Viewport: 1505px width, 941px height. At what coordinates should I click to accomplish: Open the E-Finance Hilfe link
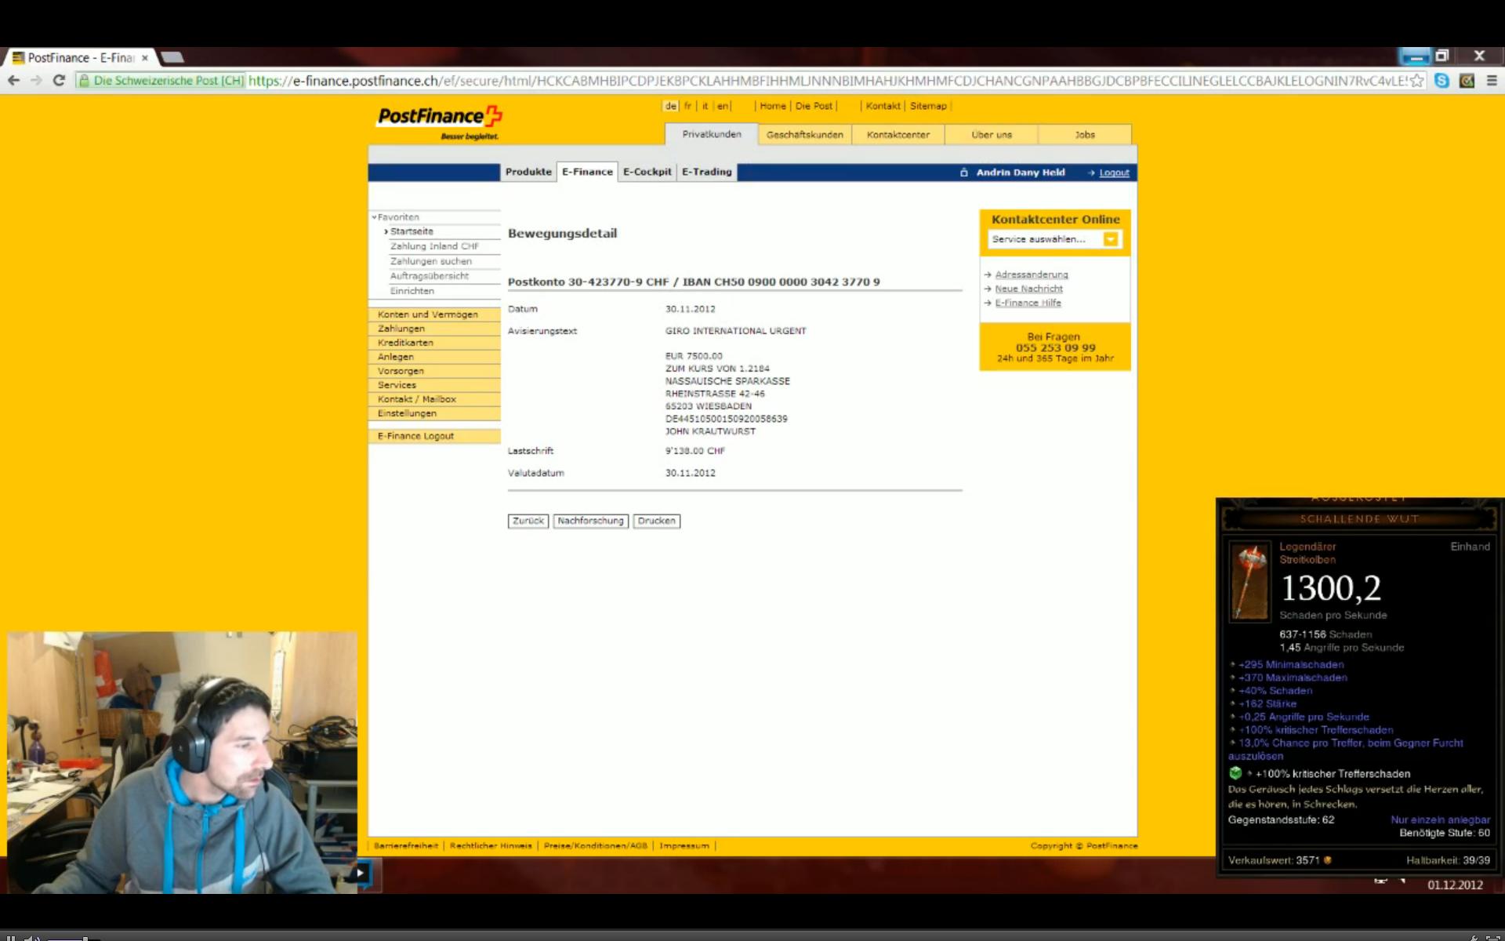1028,303
